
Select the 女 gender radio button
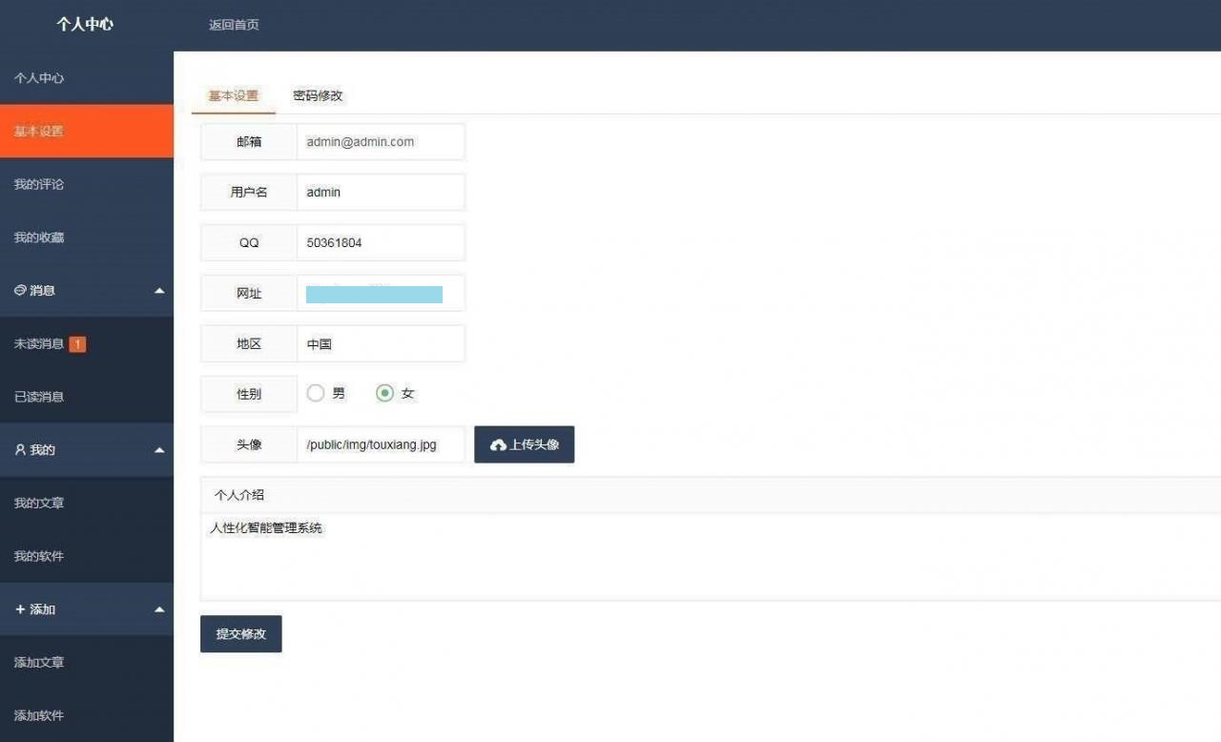(x=385, y=393)
